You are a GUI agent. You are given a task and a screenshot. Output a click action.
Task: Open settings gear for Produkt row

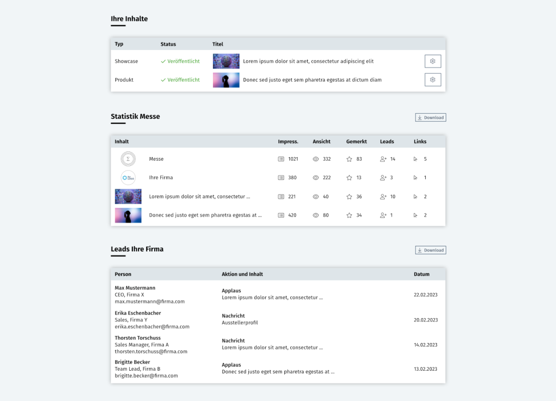pos(433,79)
